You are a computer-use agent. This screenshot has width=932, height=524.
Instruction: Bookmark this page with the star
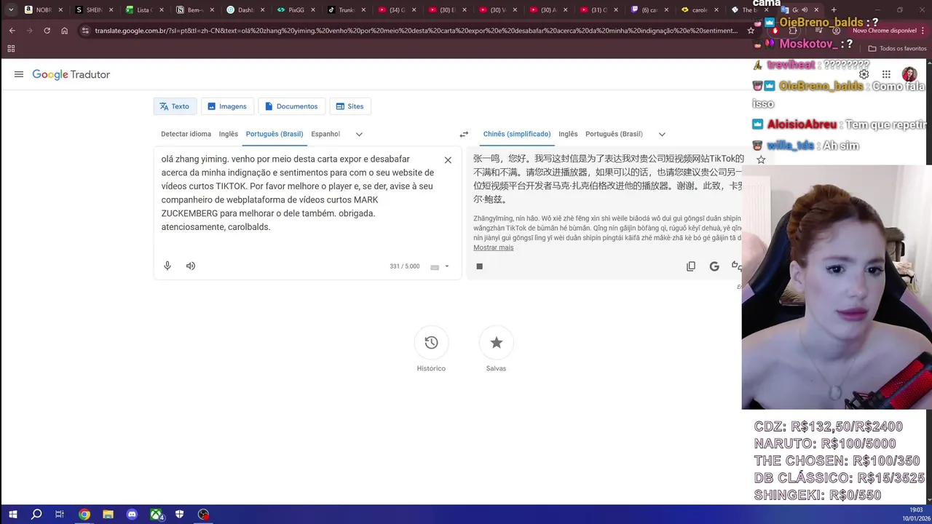[x=751, y=31]
